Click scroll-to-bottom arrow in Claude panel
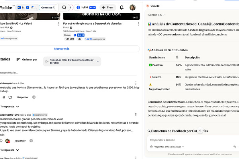This screenshot has width=239, height=159. (x=200, y=130)
